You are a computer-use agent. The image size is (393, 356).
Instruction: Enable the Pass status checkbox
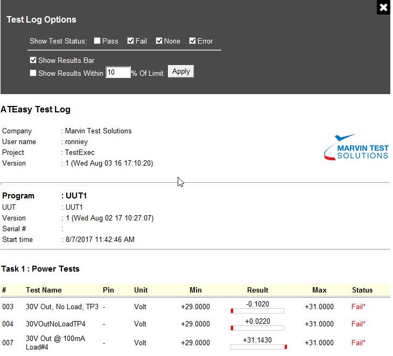click(x=97, y=40)
